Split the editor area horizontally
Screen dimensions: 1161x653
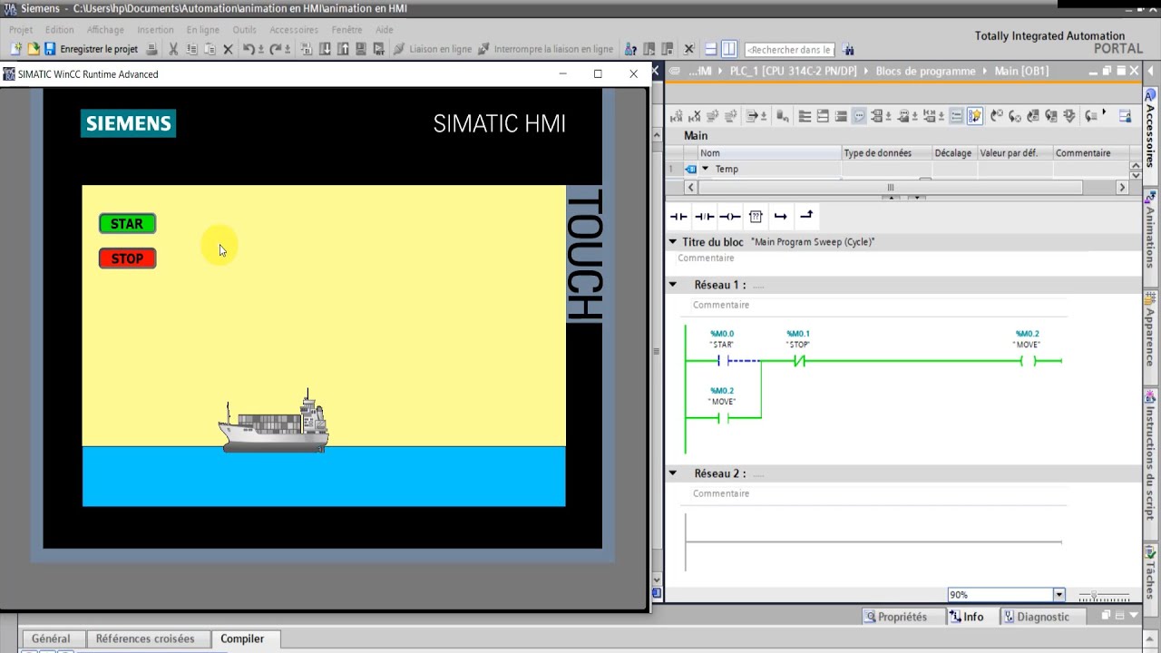click(711, 49)
